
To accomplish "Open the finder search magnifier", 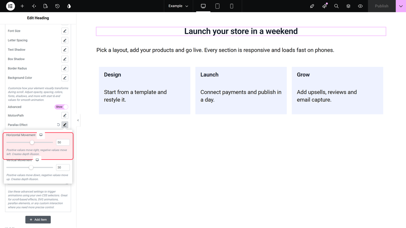I will tap(336, 6).
